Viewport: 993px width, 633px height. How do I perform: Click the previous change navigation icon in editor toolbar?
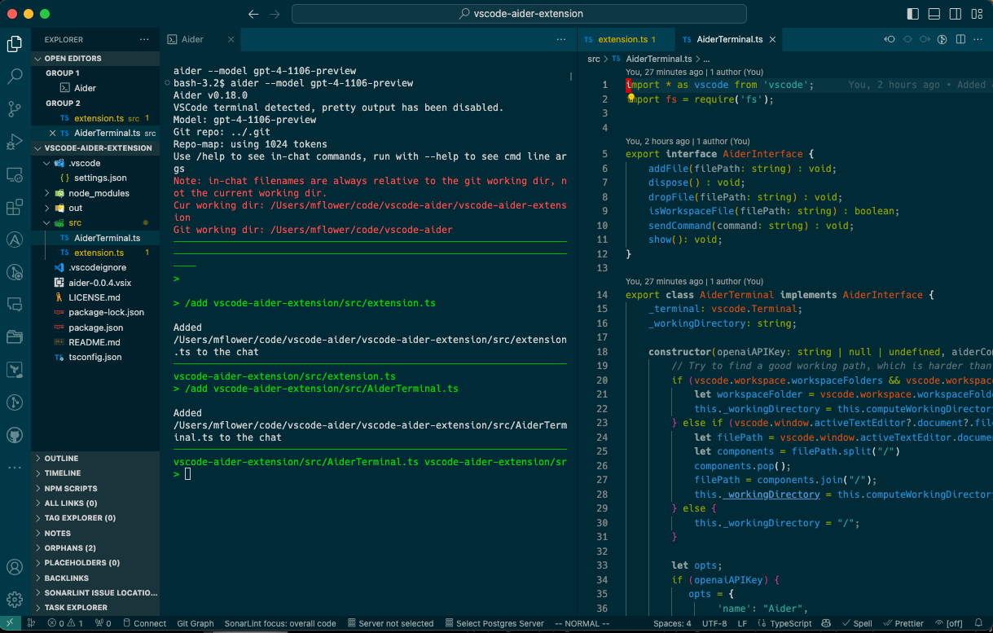click(890, 39)
